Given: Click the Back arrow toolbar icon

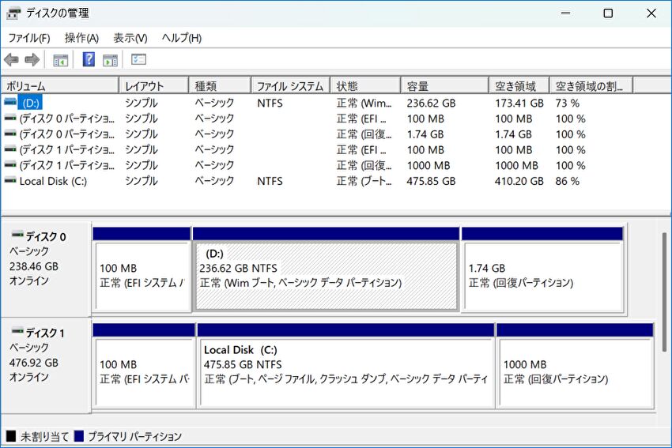Looking at the screenshot, I should point(11,60).
